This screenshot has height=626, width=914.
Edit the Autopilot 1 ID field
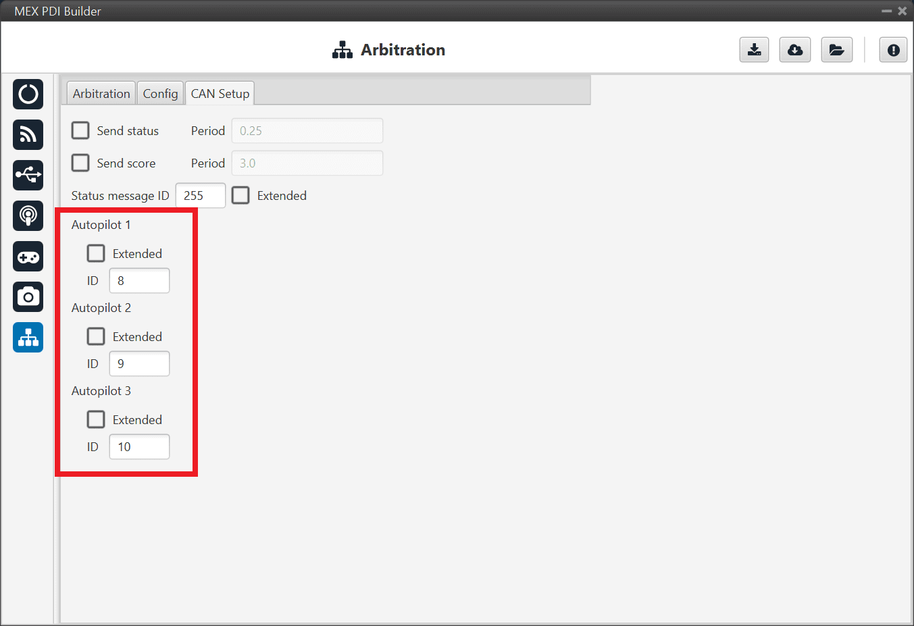(x=139, y=280)
